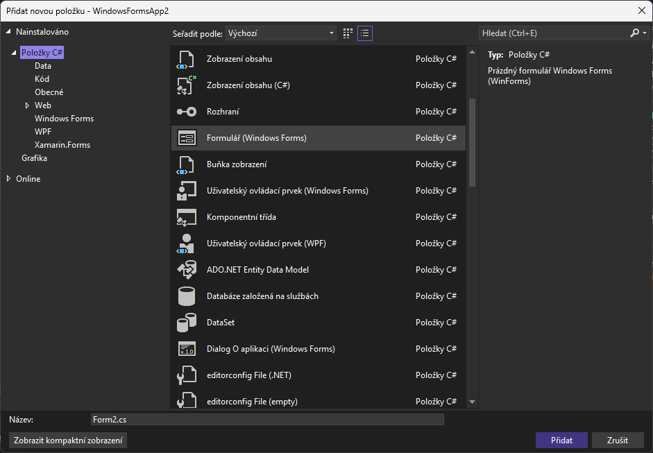The height and width of the screenshot is (453, 653).
Task: Select the Xamarin.Forms category
Action: click(x=62, y=145)
